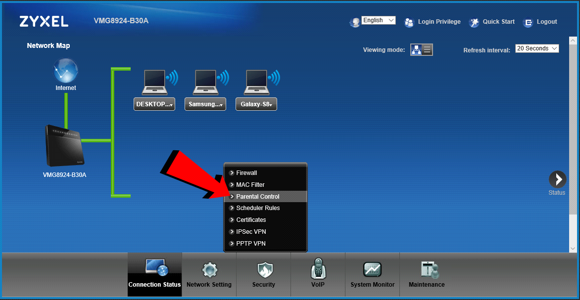Click the Network Map heading

tap(48, 46)
